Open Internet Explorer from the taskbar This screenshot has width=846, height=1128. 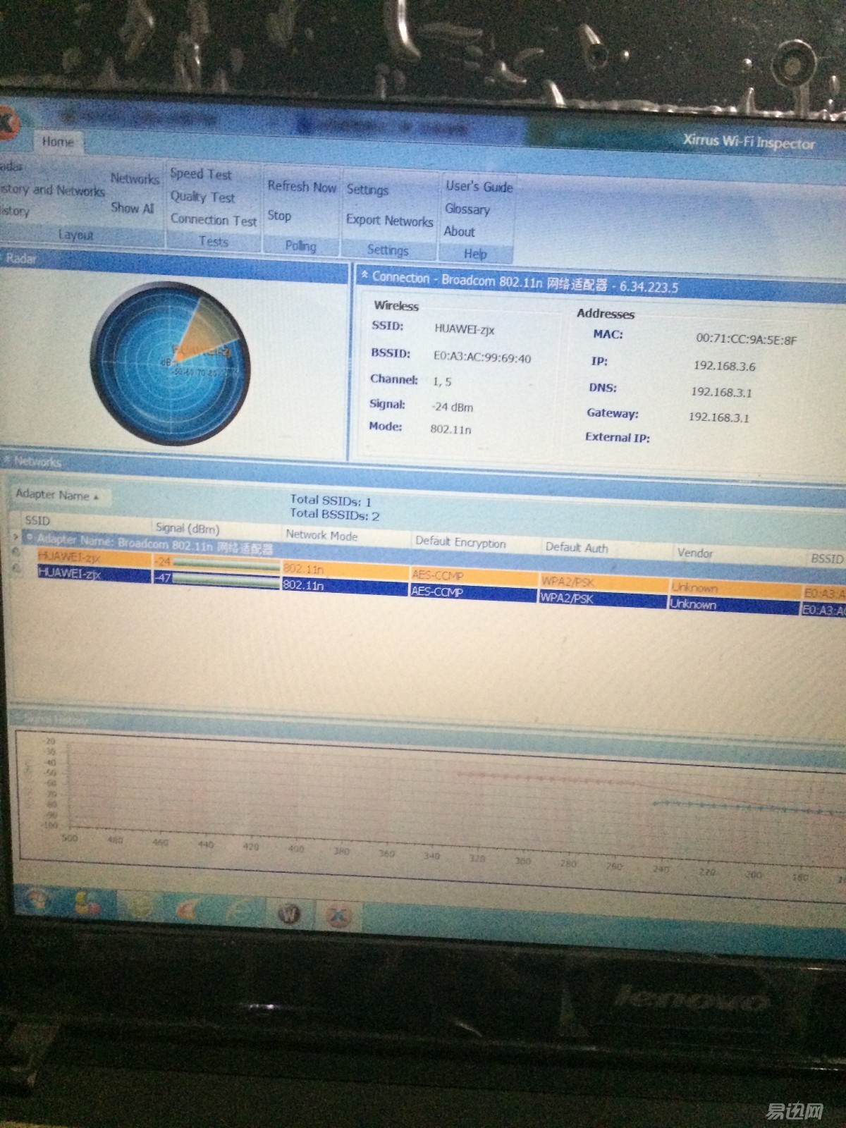238,912
